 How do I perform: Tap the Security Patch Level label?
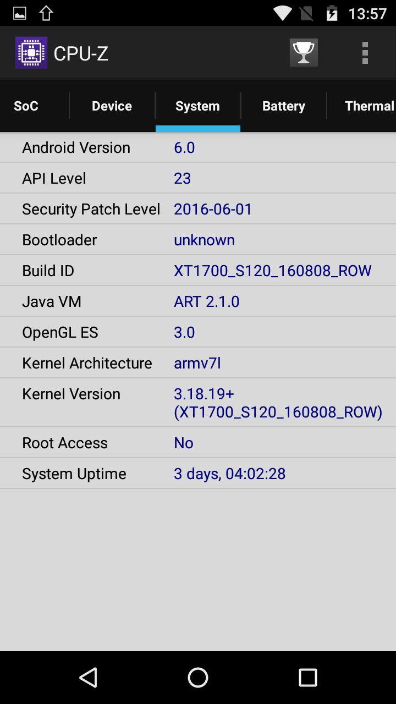tap(91, 209)
